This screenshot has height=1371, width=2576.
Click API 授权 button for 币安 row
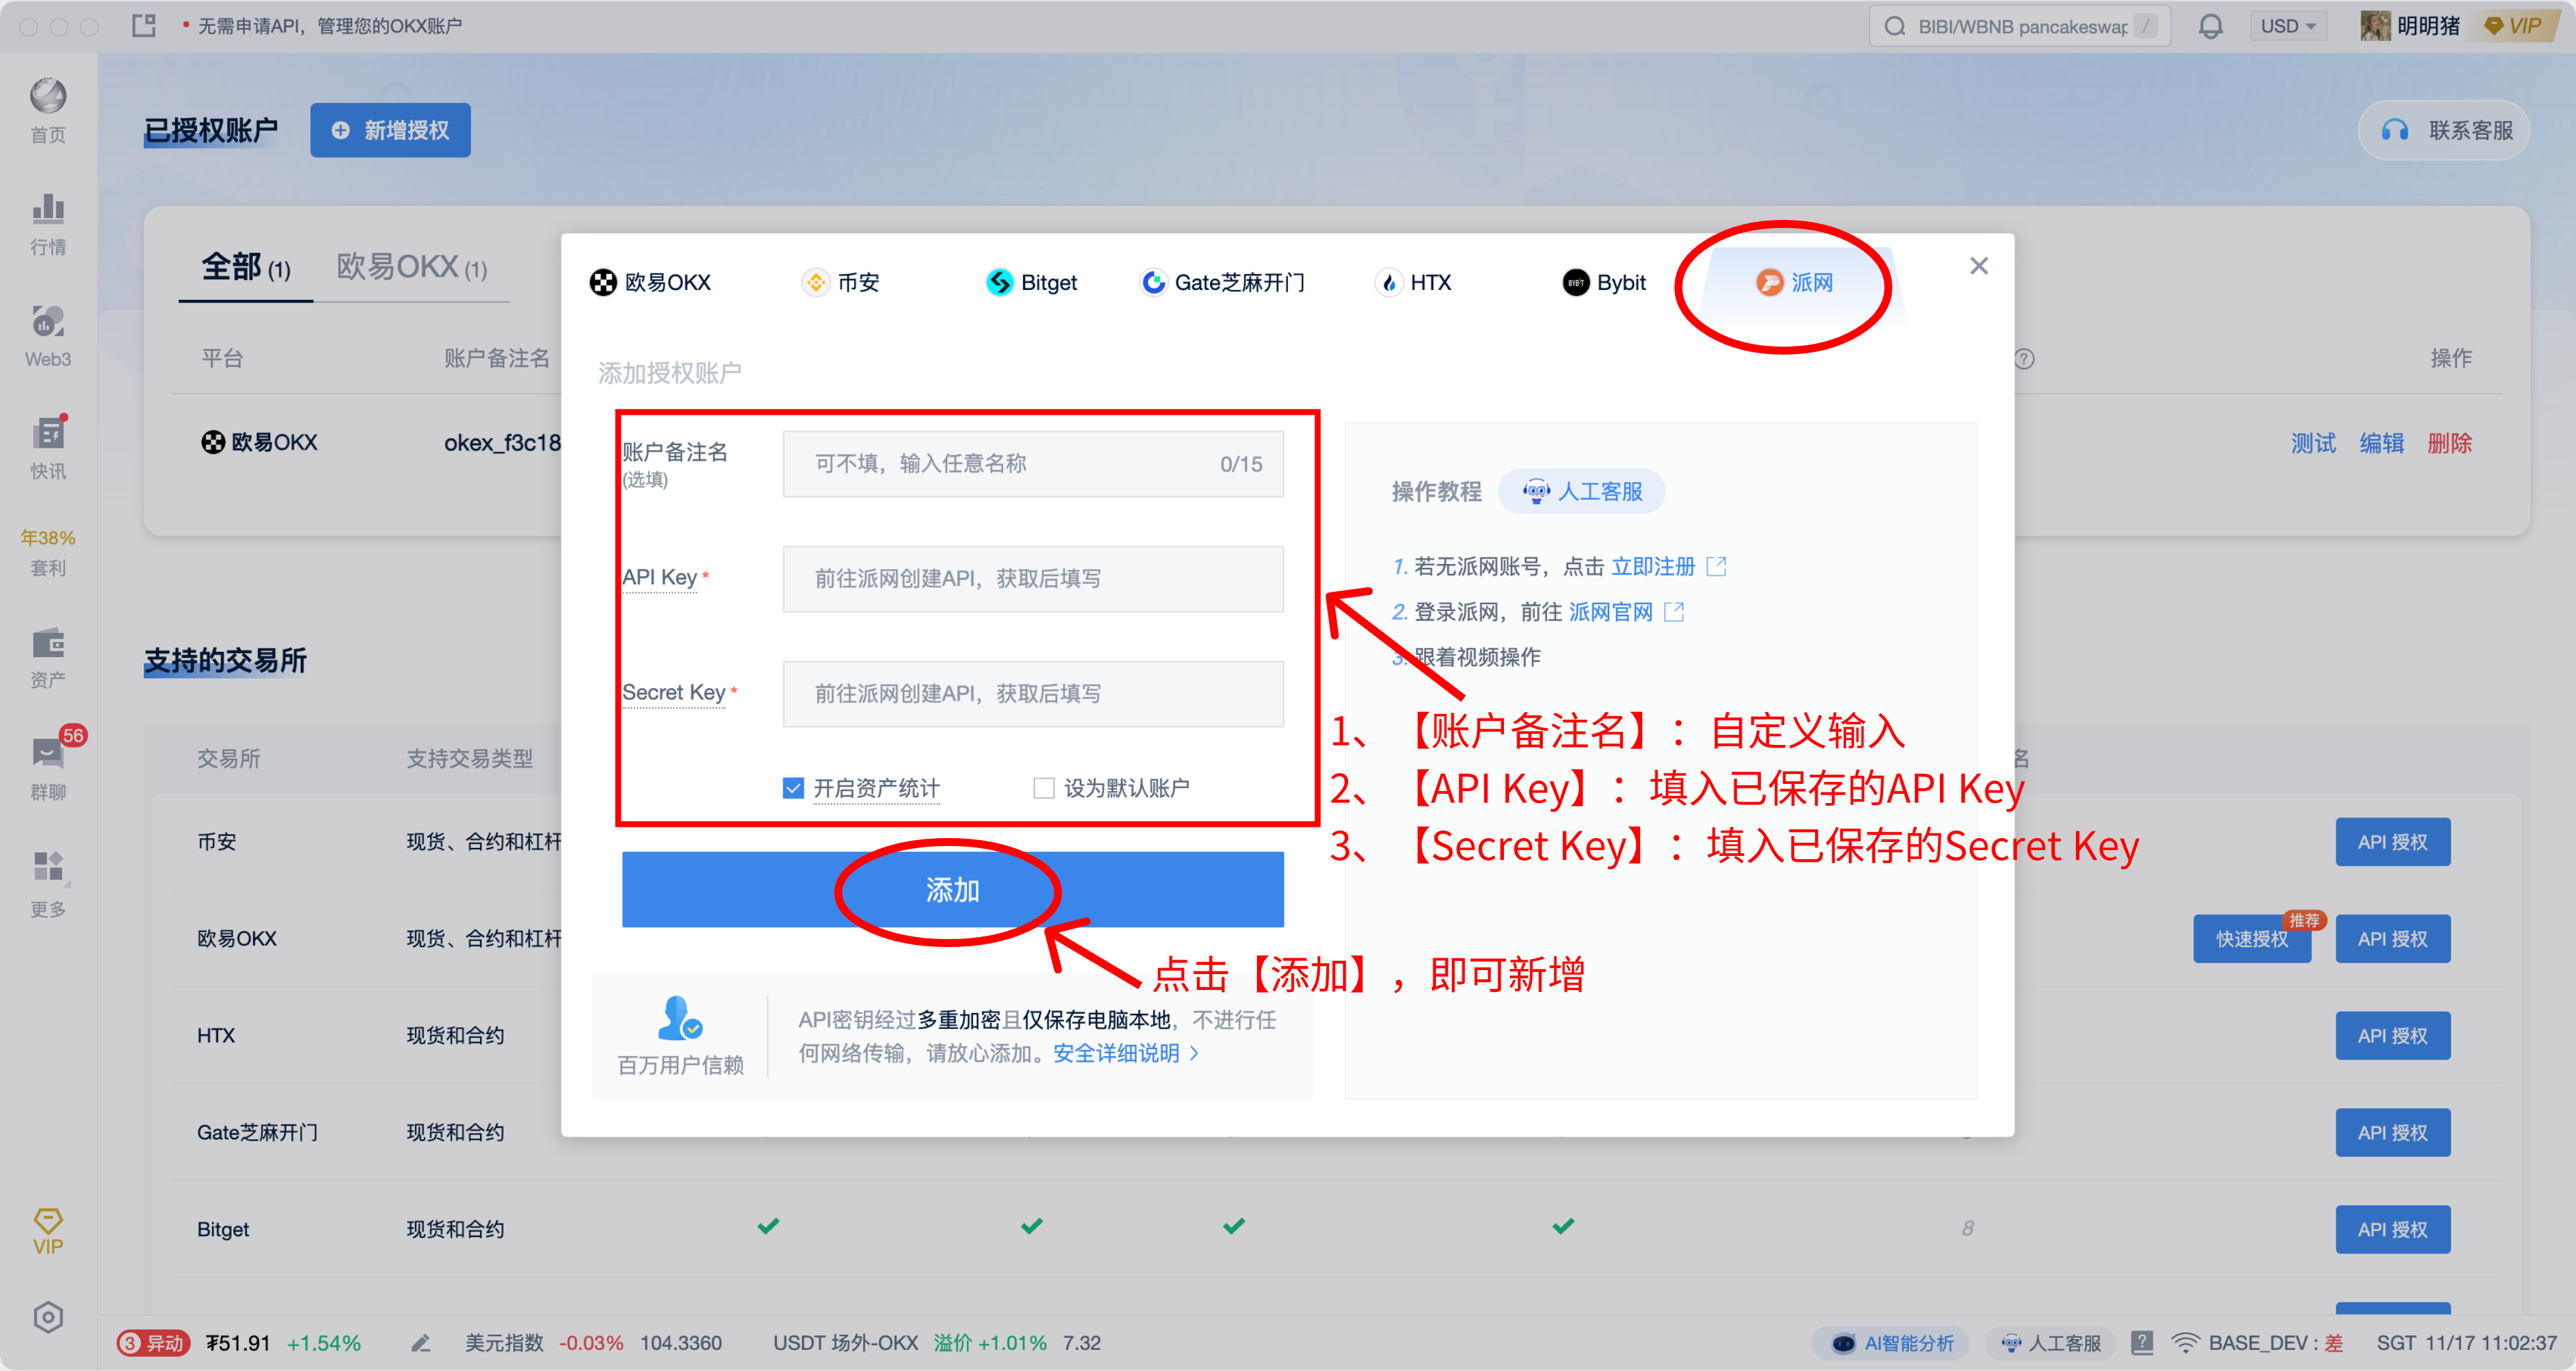pos(2393,842)
